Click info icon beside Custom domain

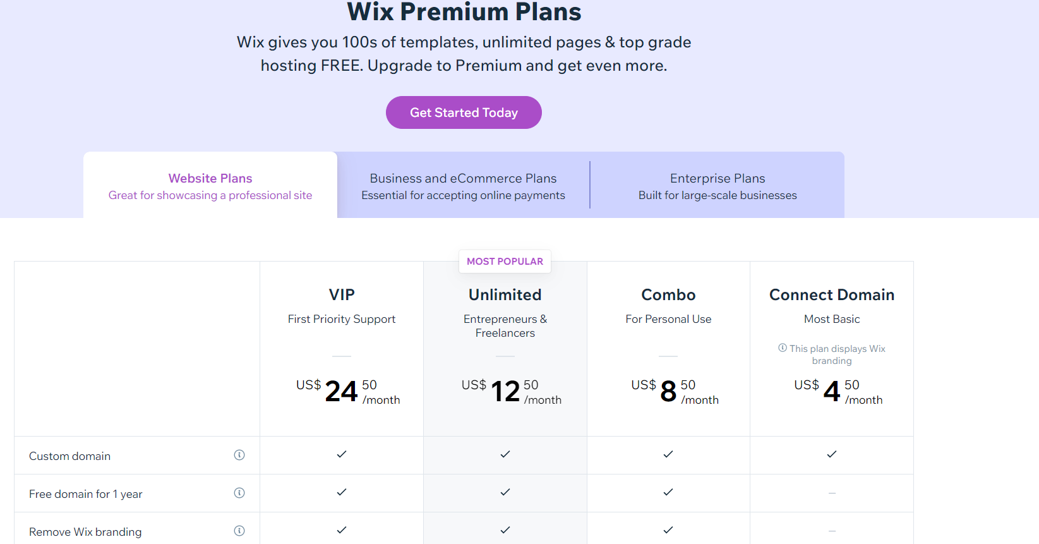[x=239, y=455]
